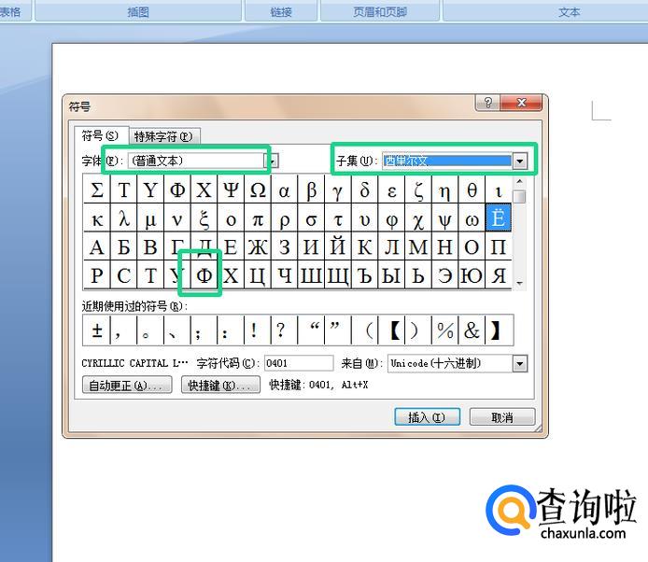Select the Cyrillic Б symbol

(x=123, y=246)
